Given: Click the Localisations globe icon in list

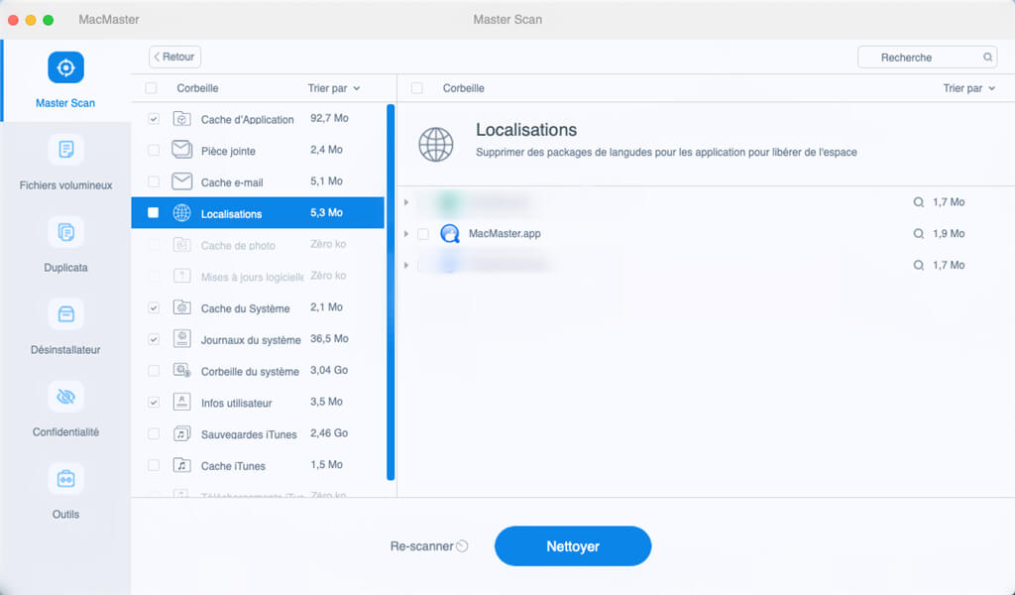Looking at the screenshot, I should pyautogui.click(x=182, y=212).
